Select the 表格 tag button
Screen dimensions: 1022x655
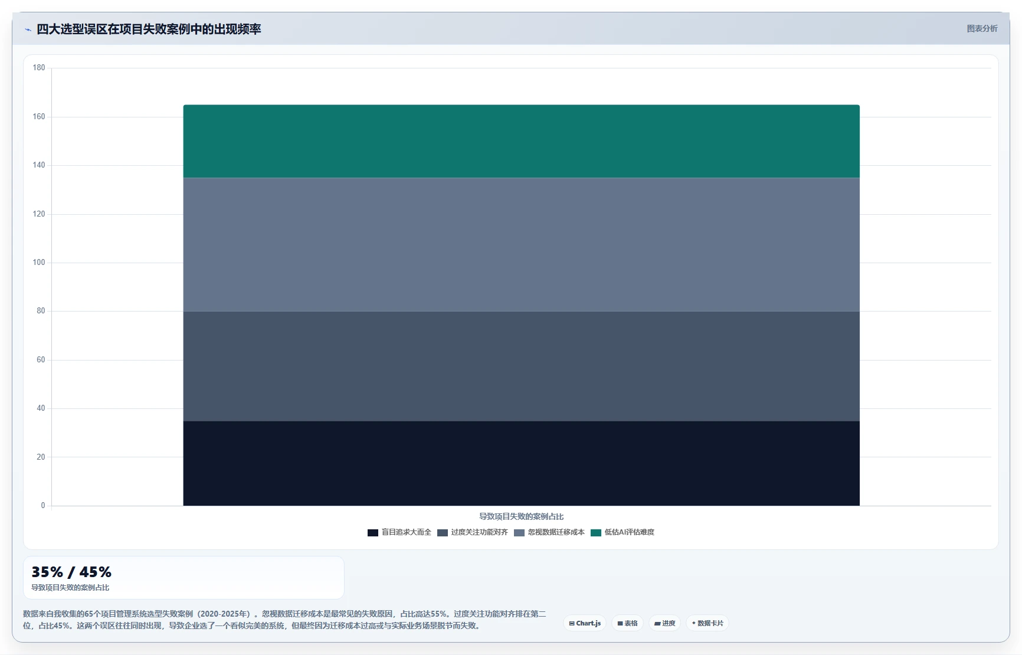click(627, 623)
